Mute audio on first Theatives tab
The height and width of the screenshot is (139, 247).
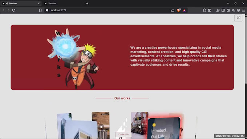tap(7, 3)
